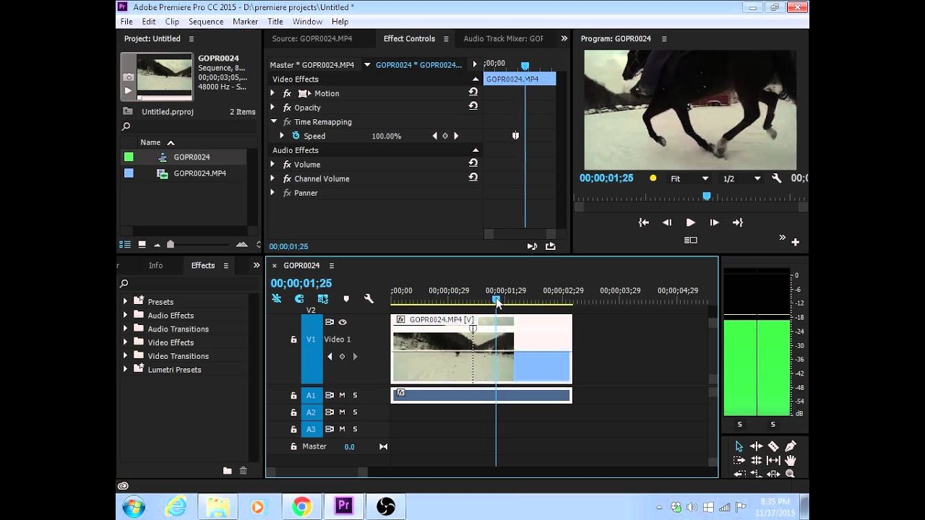Screen dimensions: 925x520
Task: Toggle V1 track output eye
Action: pos(343,322)
